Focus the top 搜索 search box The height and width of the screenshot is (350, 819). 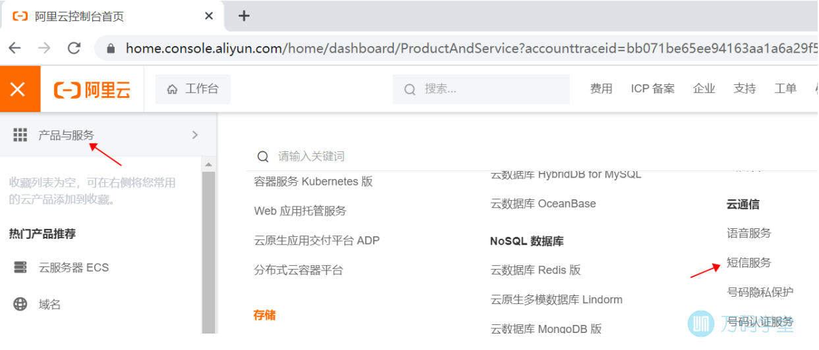(x=481, y=89)
